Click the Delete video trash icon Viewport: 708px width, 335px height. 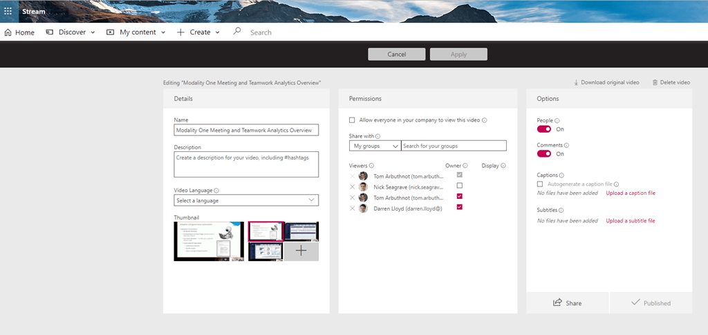(x=655, y=82)
